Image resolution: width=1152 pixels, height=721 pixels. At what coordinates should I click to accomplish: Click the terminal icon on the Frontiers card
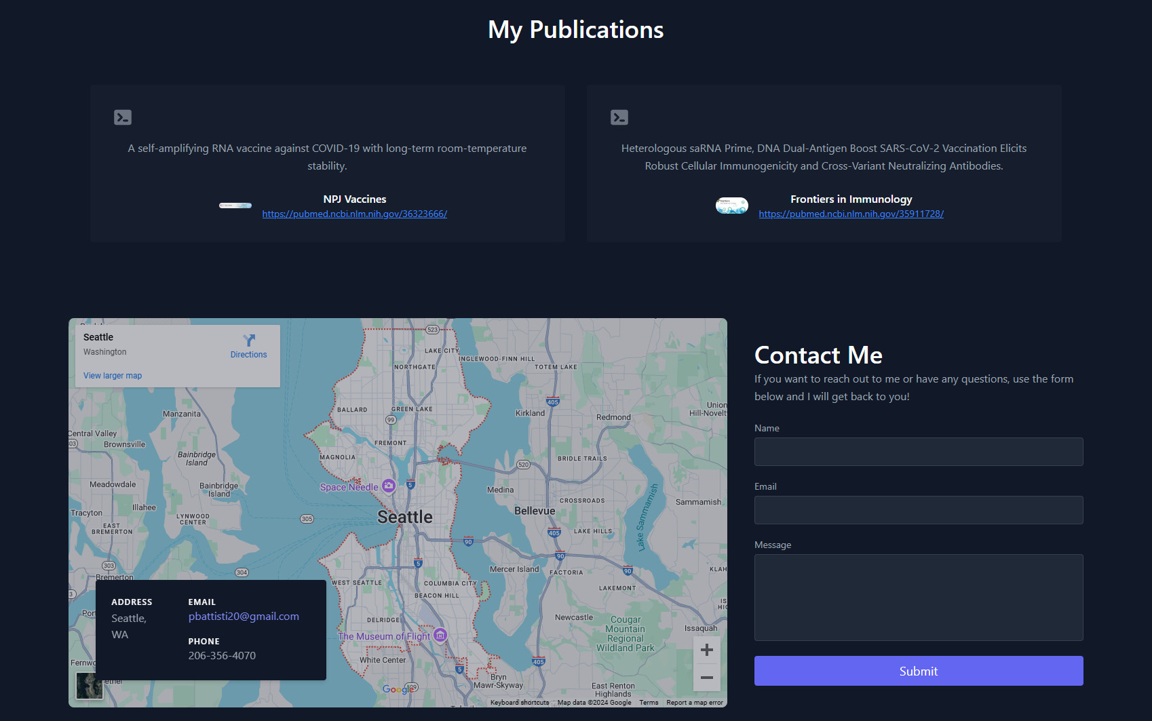tap(619, 117)
